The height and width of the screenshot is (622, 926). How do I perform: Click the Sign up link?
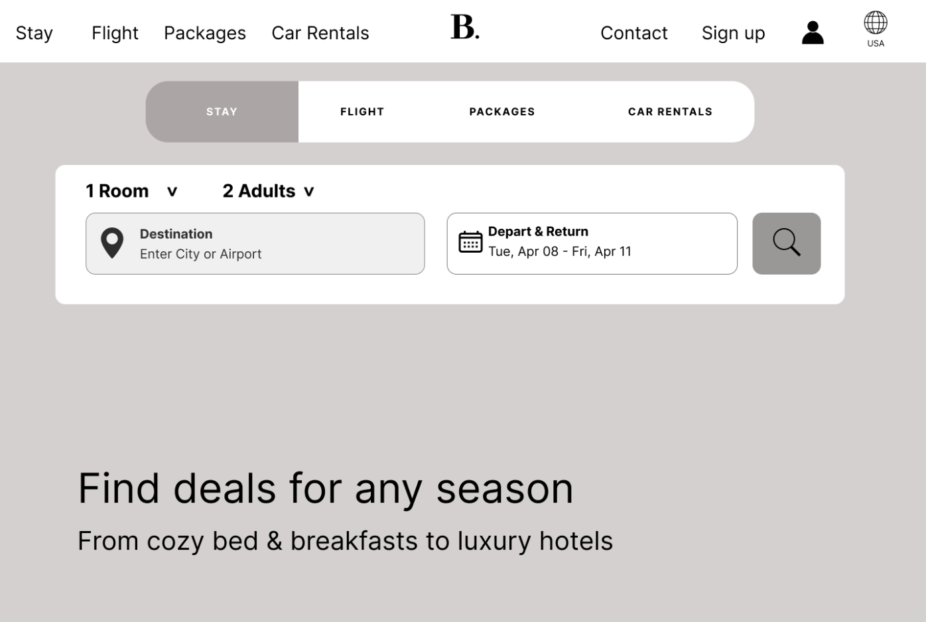(x=734, y=33)
